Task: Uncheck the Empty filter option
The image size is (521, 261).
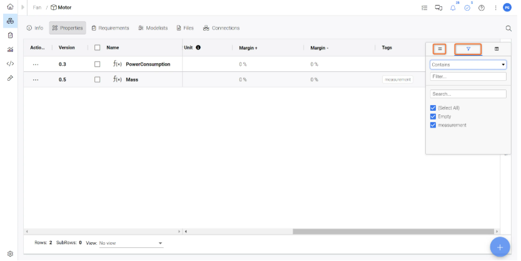Action: (x=433, y=116)
